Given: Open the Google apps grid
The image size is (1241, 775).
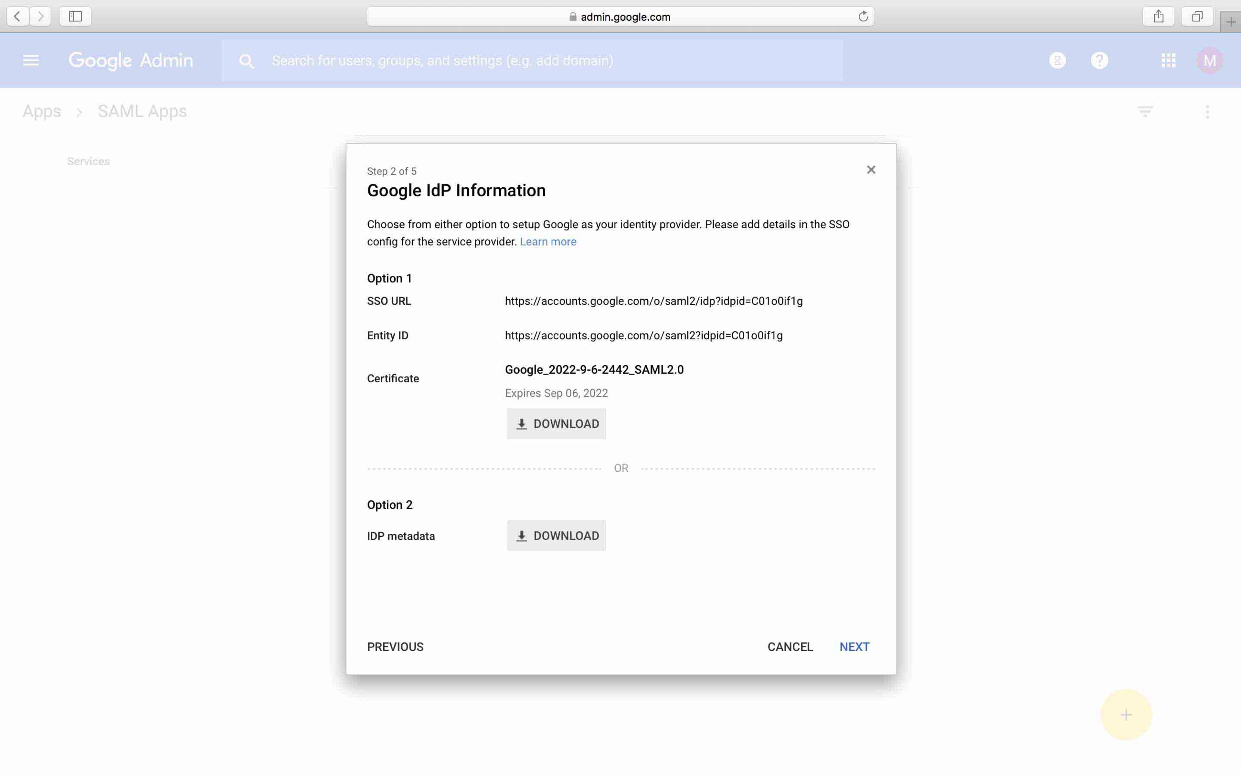Looking at the screenshot, I should (1169, 60).
